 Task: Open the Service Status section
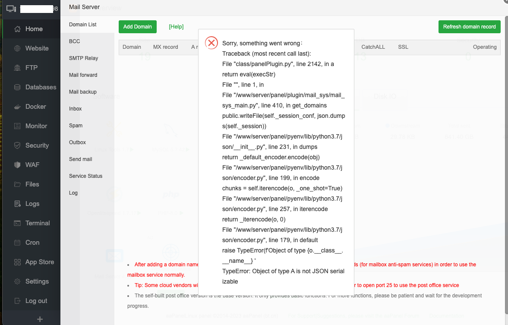85,176
